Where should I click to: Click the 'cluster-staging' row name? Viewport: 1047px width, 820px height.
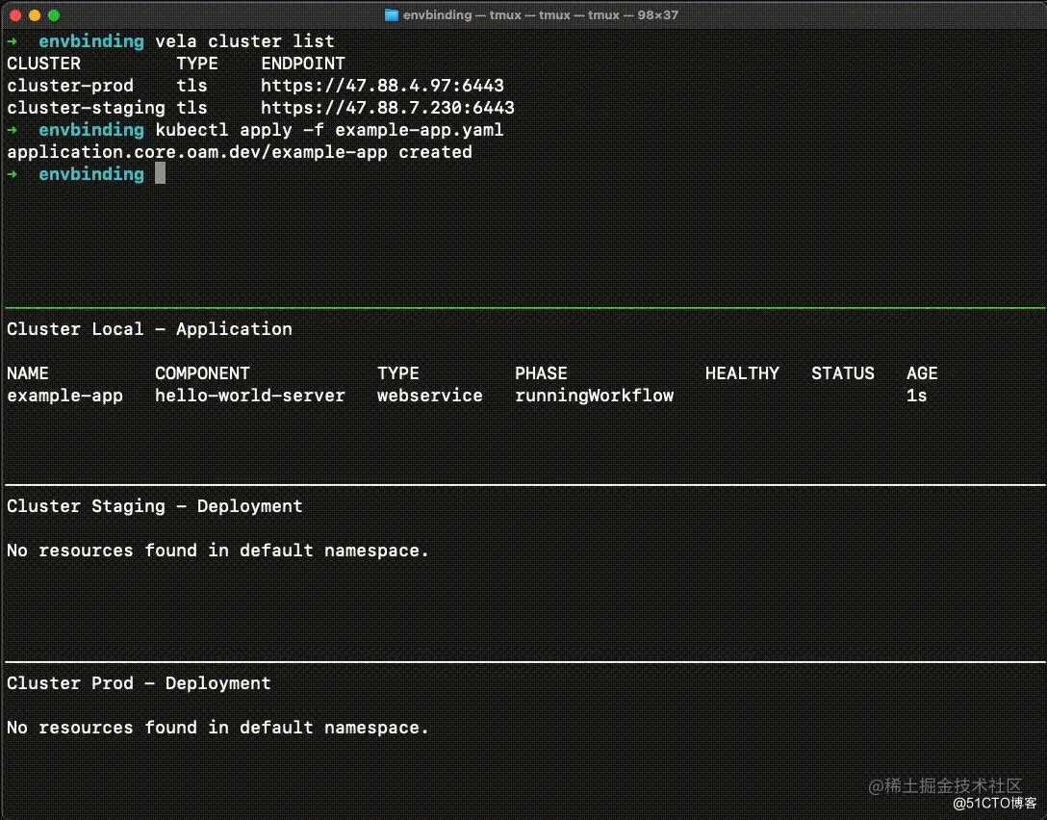87,108
